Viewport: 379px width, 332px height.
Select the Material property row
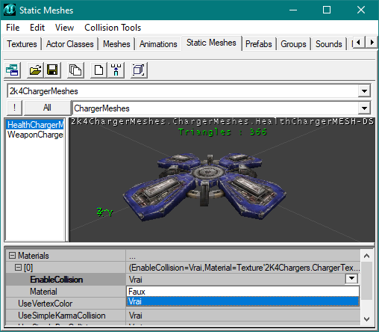(x=66, y=292)
